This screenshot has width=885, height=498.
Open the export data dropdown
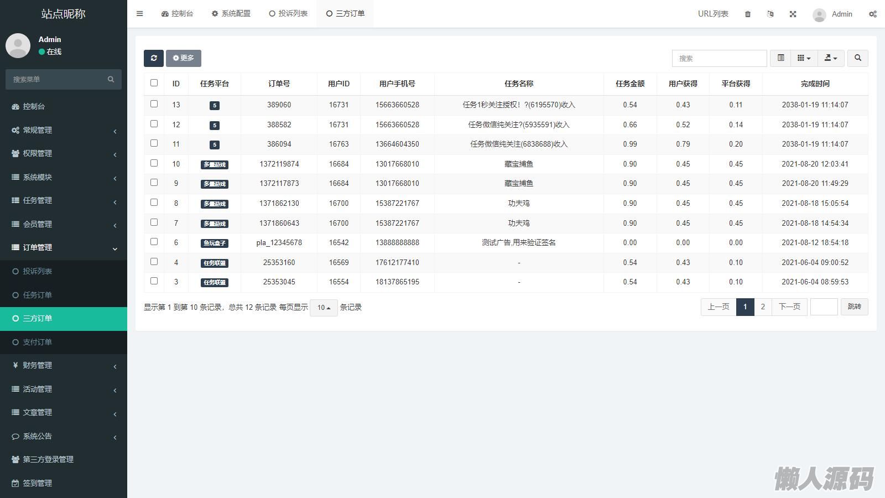(830, 58)
